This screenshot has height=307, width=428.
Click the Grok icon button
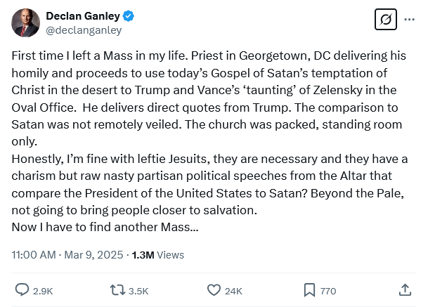pos(385,20)
